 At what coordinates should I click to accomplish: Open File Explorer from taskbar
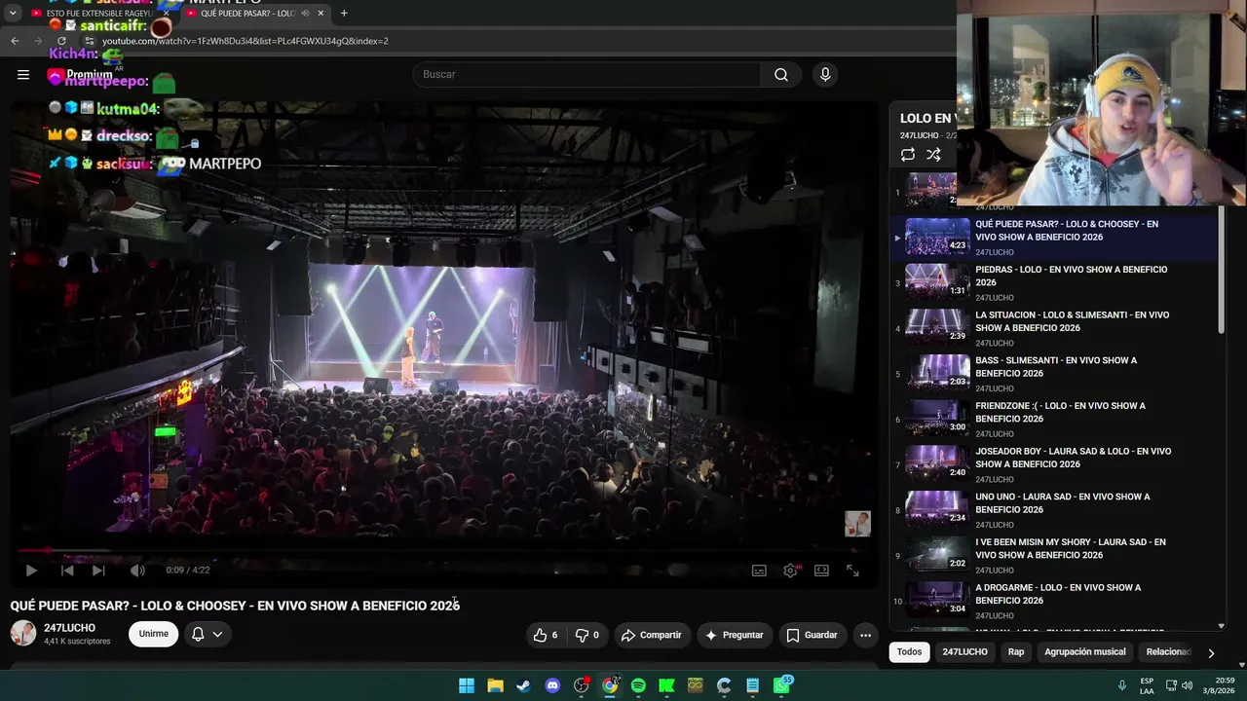tap(495, 685)
